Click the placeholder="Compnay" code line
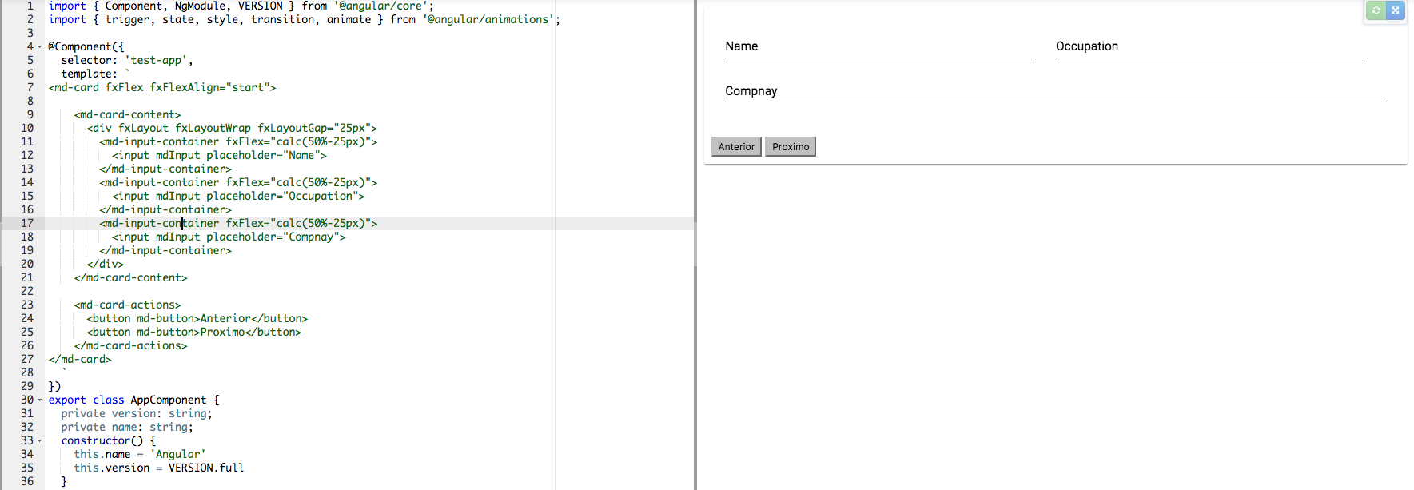Viewport: 1414px width, 490px height. click(x=229, y=237)
